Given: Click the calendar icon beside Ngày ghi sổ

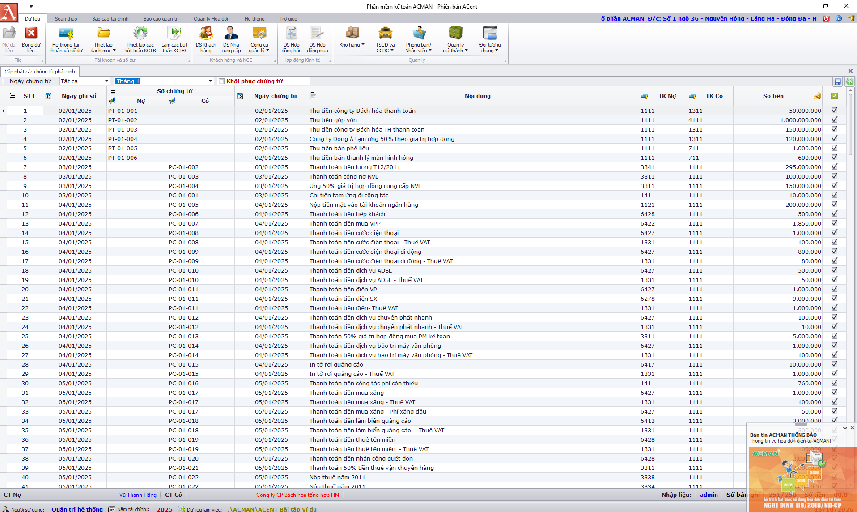Looking at the screenshot, I should coord(49,96).
